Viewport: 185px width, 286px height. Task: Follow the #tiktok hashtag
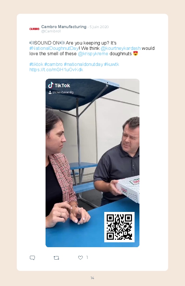tap(36, 64)
